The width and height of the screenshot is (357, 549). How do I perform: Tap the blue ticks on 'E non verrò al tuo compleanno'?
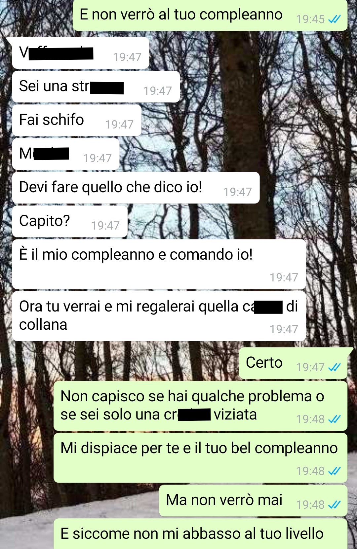point(334,19)
